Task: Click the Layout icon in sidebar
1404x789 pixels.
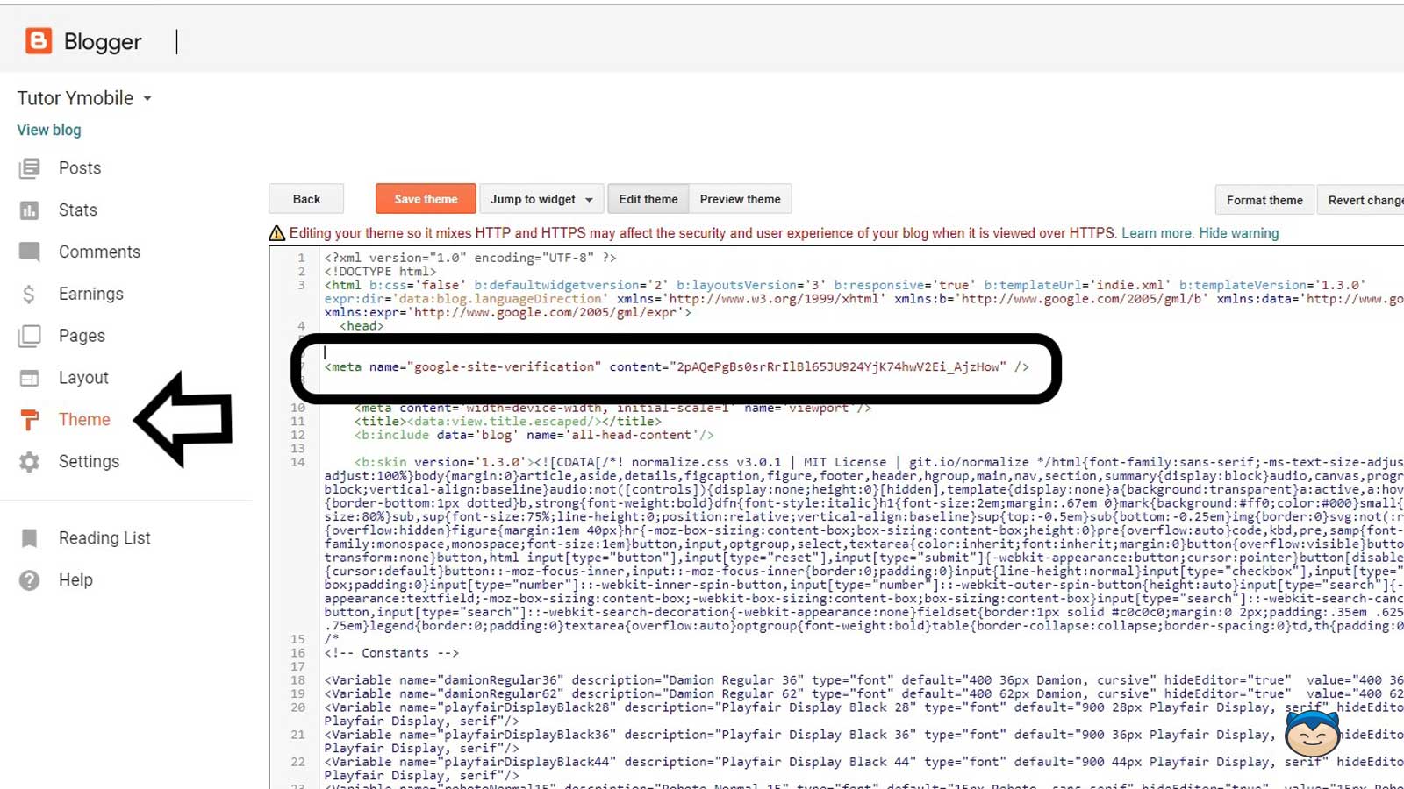Action: [x=29, y=378]
